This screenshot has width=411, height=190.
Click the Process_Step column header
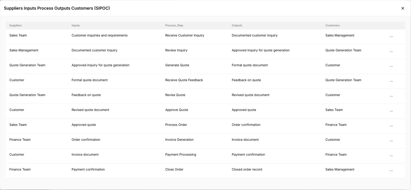click(x=174, y=25)
